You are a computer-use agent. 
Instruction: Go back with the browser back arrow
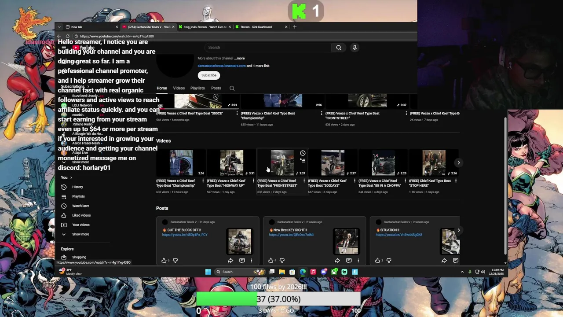tap(59, 36)
